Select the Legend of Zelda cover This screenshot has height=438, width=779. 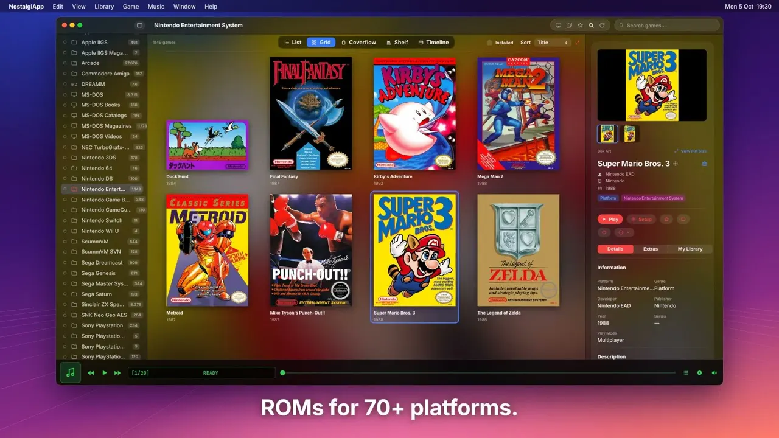tap(518, 251)
